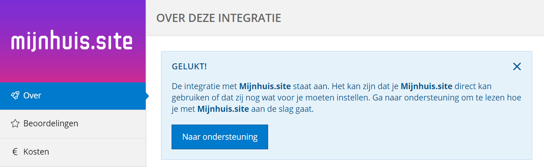Click the Gelukt! alert title

tap(189, 67)
